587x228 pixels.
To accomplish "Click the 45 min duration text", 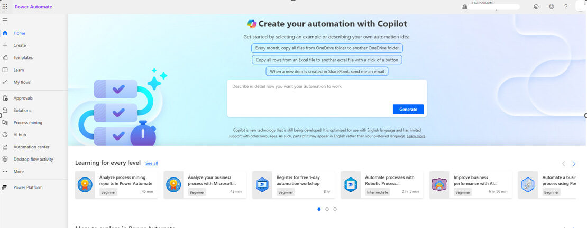I will (x=147, y=191).
